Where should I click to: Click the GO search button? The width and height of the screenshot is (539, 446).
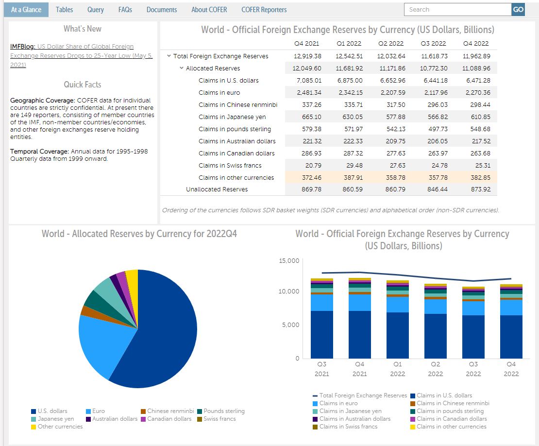point(518,10)
